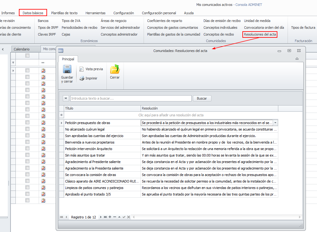Collapse the ribbon with the chevron
Viewport: 317px width, 232px height.
pyautogui.click(x=297, y=59)
